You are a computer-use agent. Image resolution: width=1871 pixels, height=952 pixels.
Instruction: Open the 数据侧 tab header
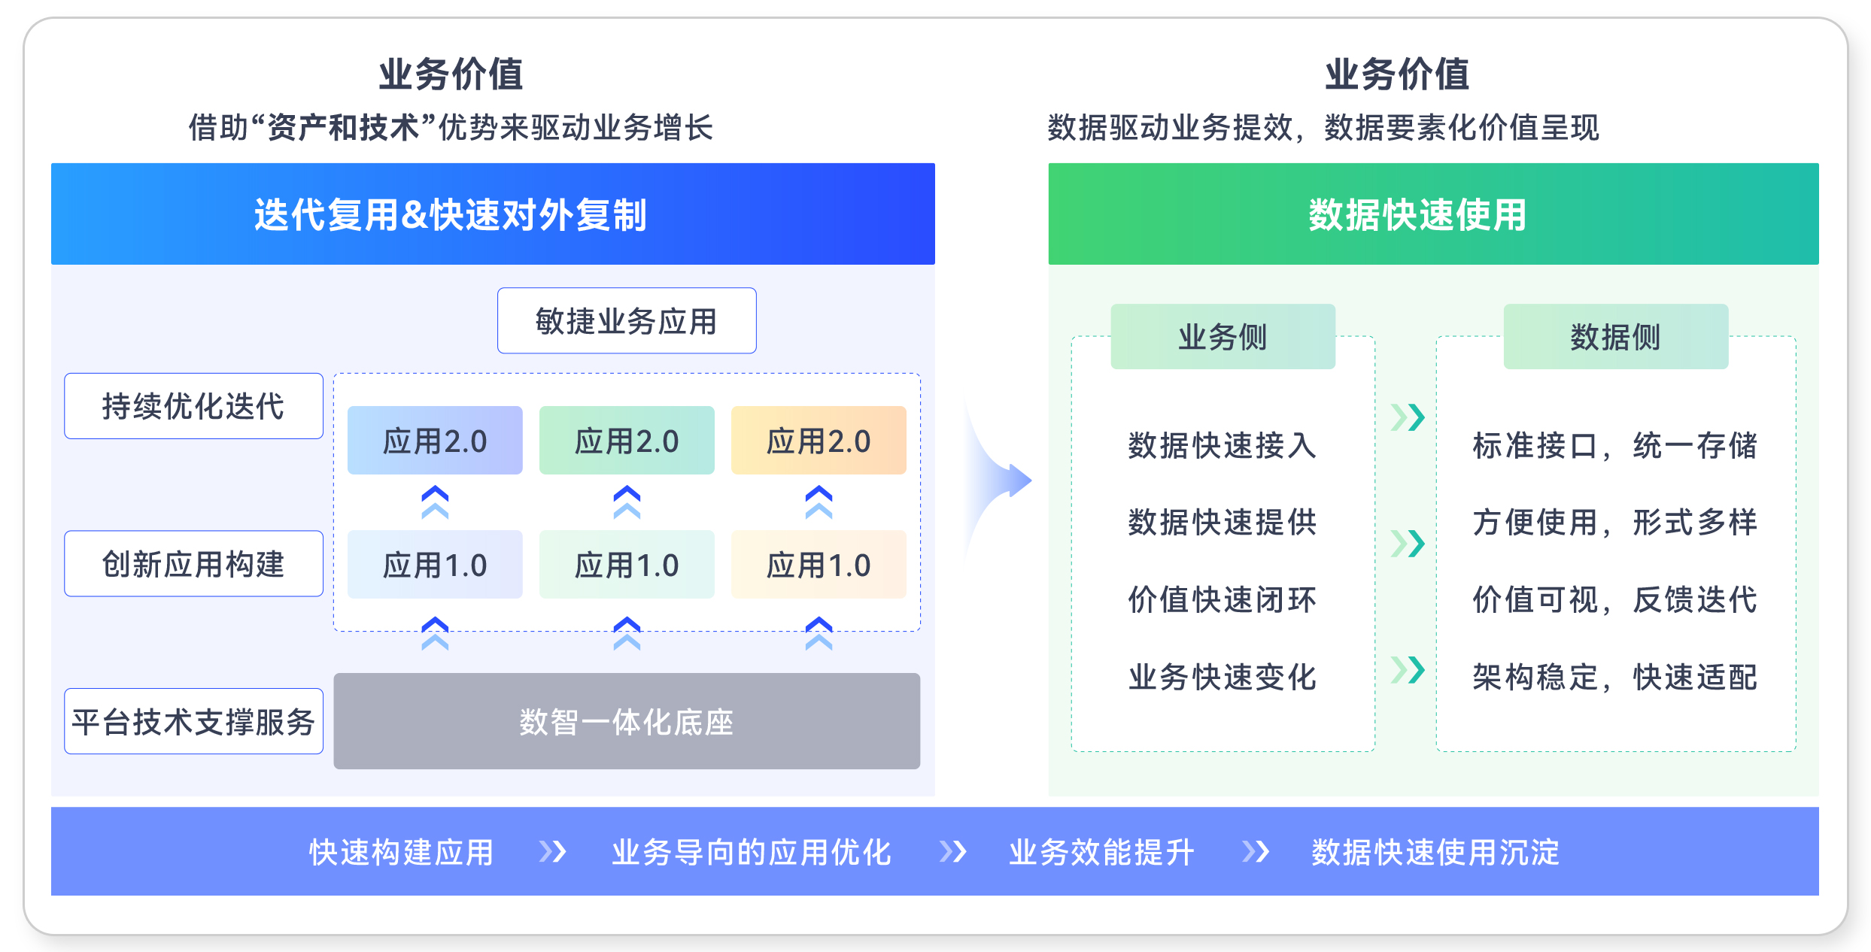click(x=1615, y=336)
